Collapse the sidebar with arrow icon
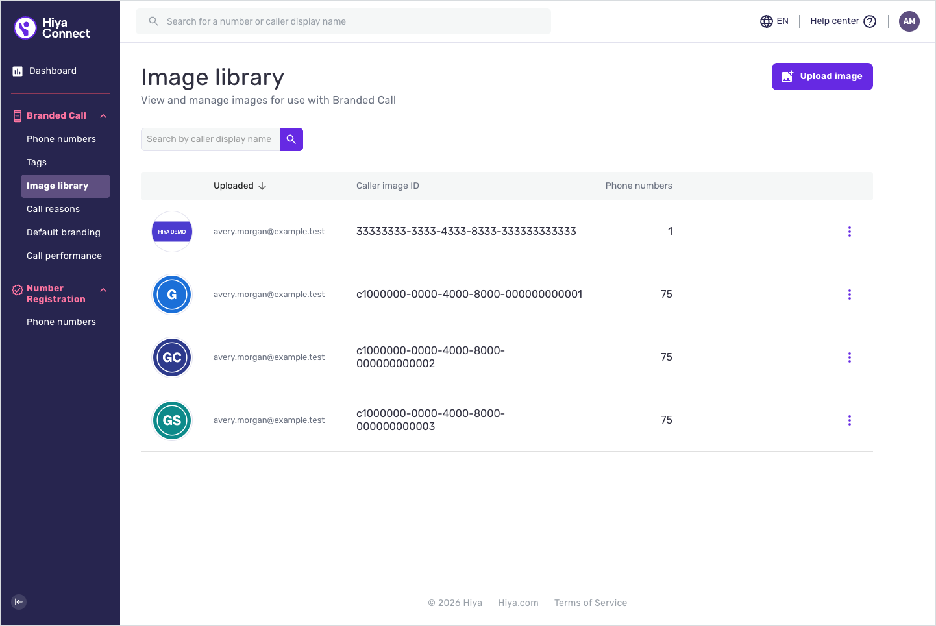Viewport: 936px width, 626px height. tap(19, 602)
